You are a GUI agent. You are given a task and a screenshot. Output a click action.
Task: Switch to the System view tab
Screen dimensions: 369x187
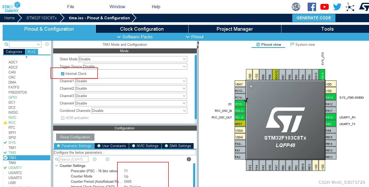point(302,44)
